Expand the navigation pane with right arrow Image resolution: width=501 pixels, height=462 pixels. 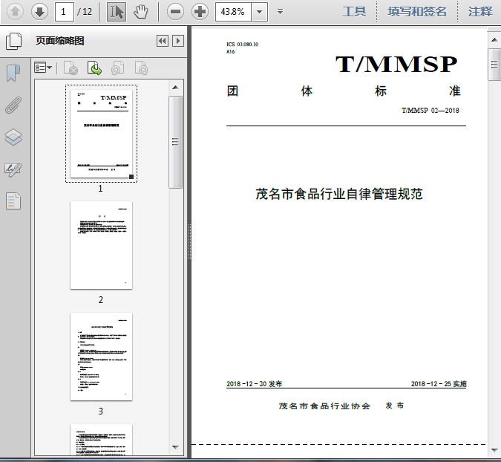pyautogui.click(x=178, y=41)
